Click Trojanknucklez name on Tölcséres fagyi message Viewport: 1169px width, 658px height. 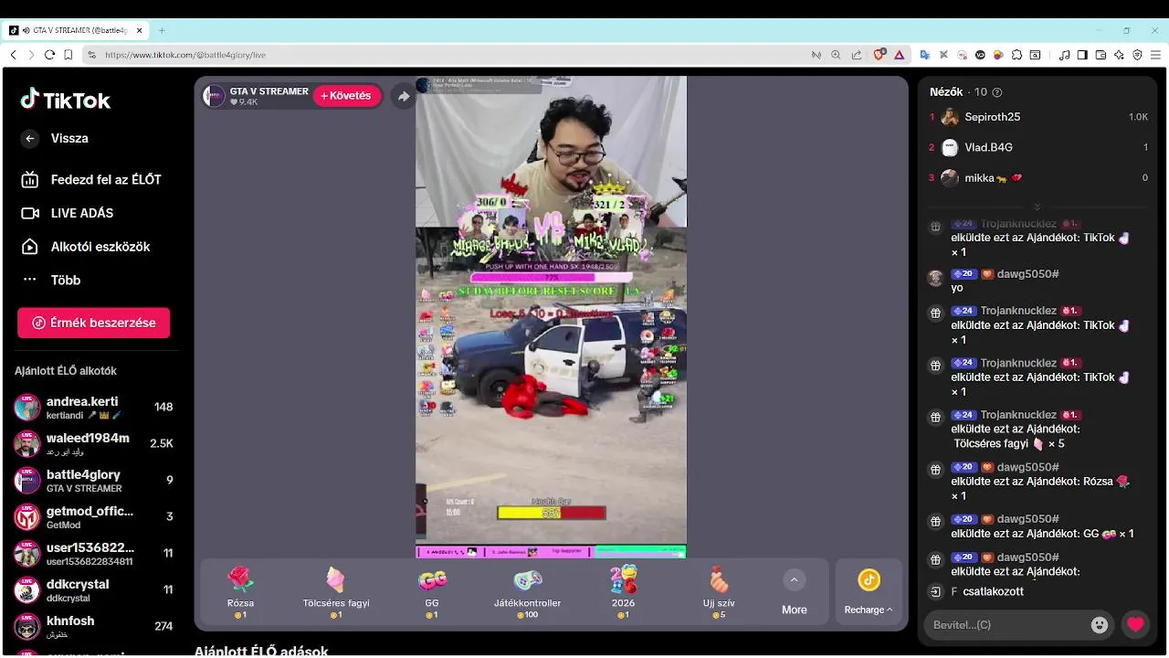pos(1018,415)
